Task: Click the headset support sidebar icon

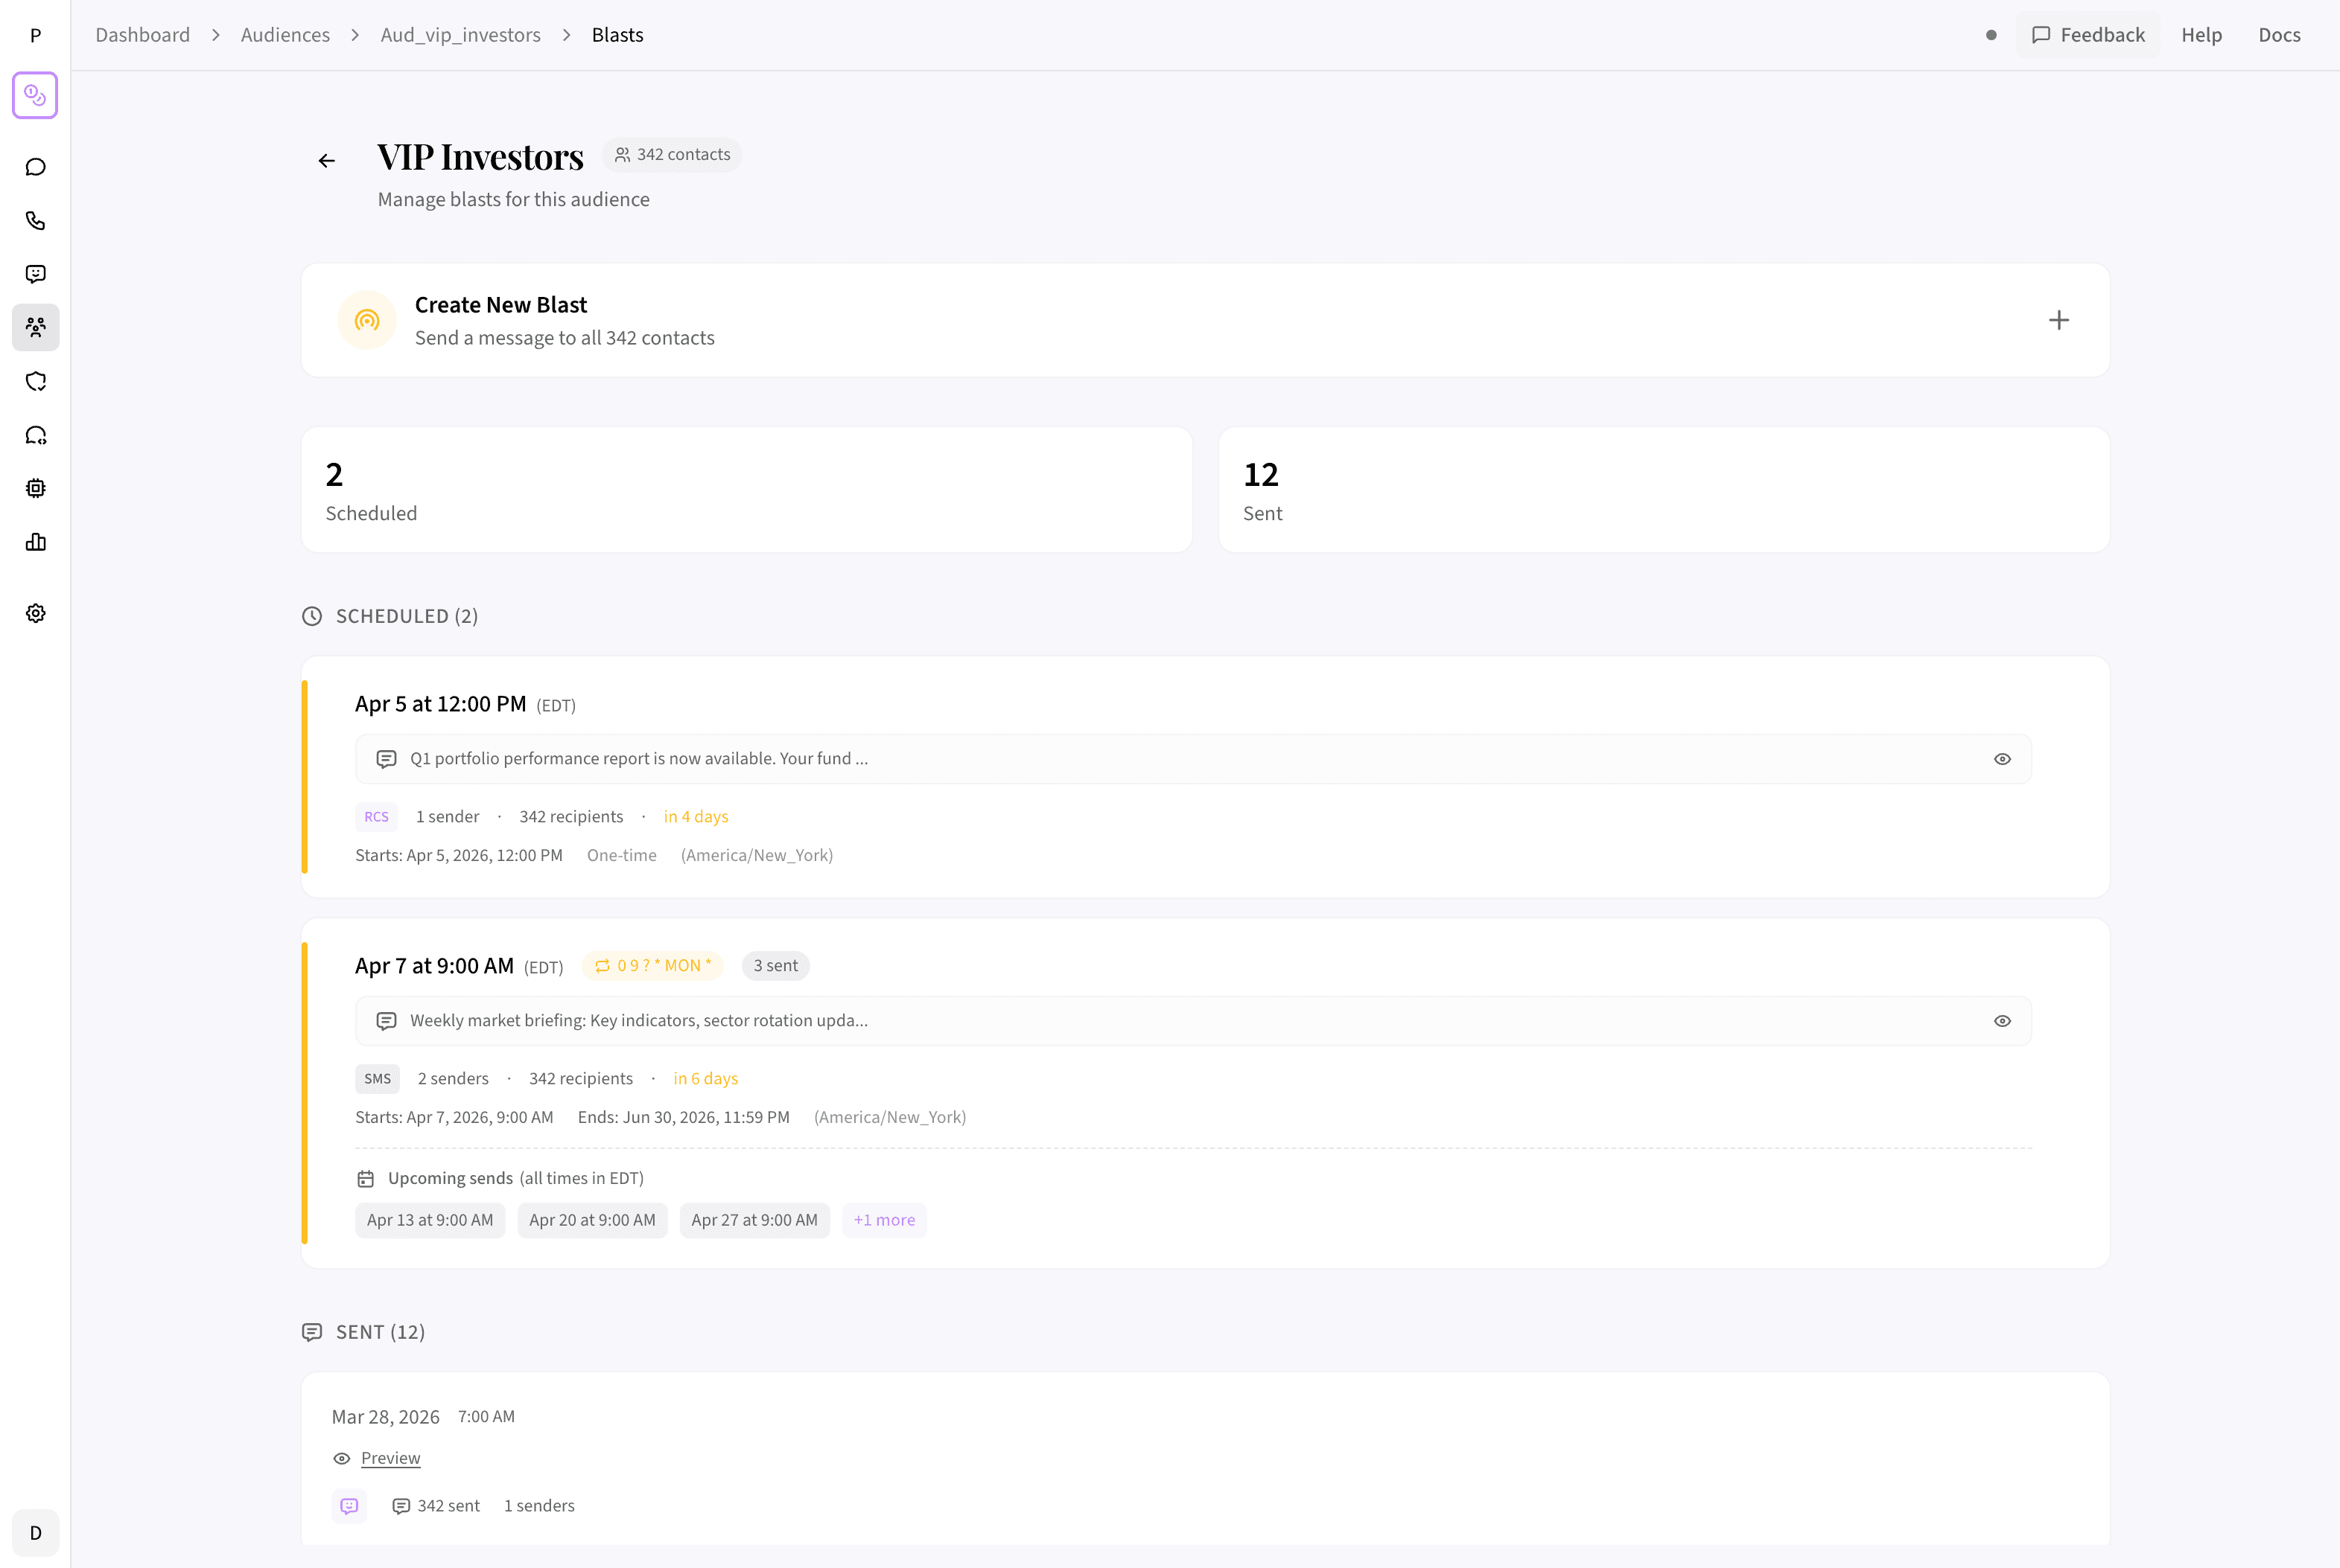Action: tap(36, 435)
